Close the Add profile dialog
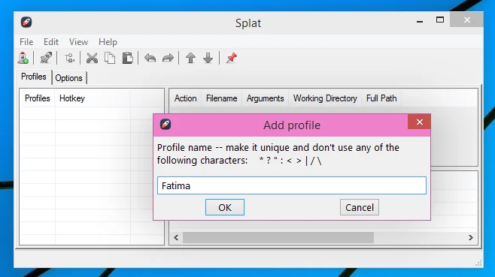This screenshot has width=495, height=277. (419, 122)
